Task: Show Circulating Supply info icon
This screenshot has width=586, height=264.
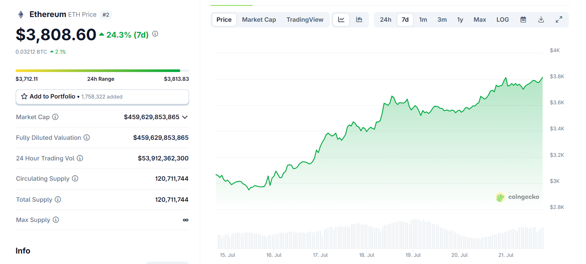Action: [x=75, y=179]
